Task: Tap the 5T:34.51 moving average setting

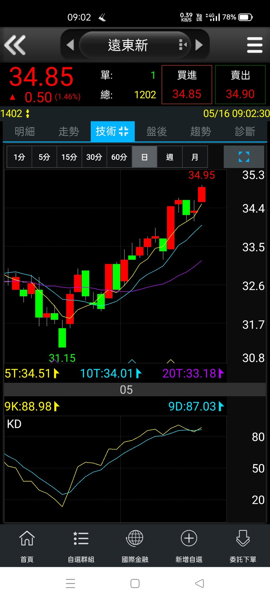Action: tap(32, 373)
